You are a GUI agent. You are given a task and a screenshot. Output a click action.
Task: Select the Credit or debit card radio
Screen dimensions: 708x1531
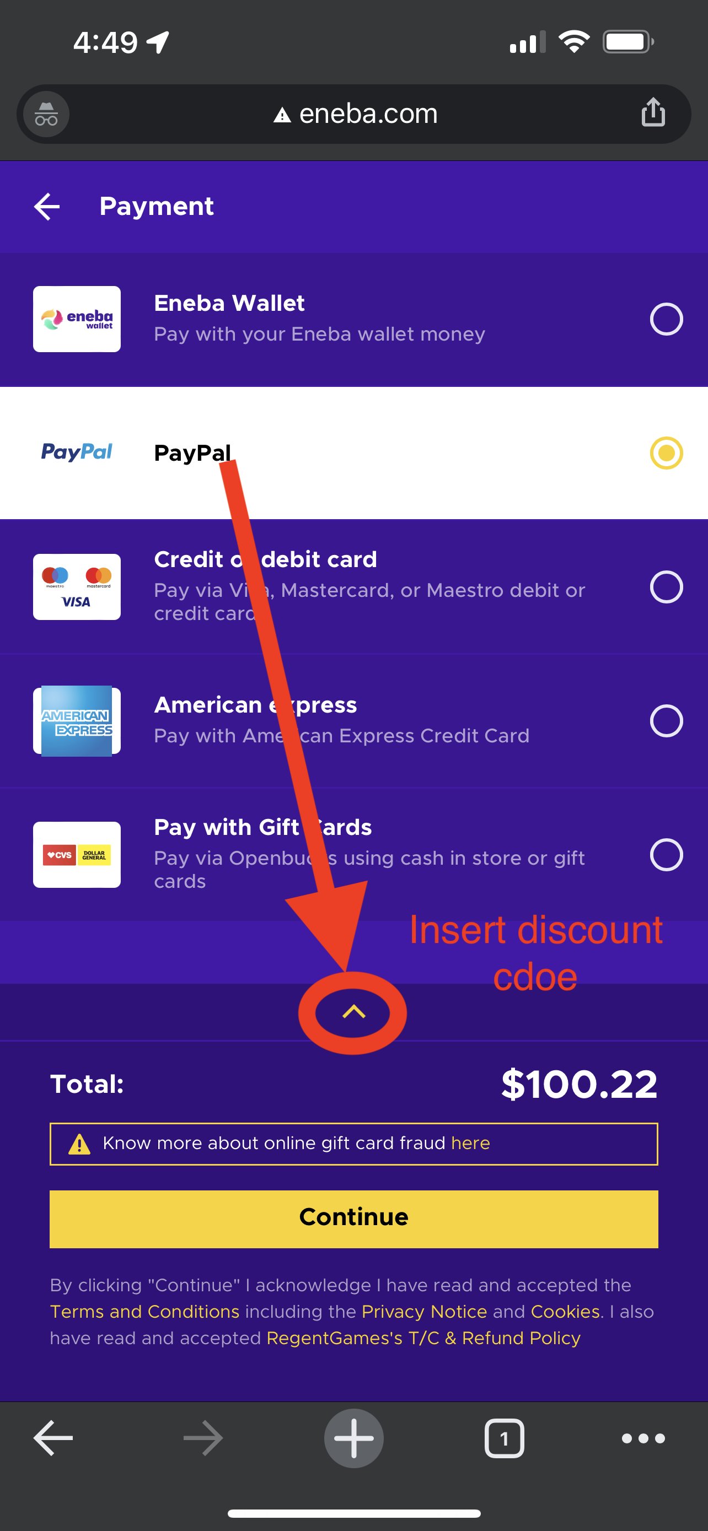(666, 587)
